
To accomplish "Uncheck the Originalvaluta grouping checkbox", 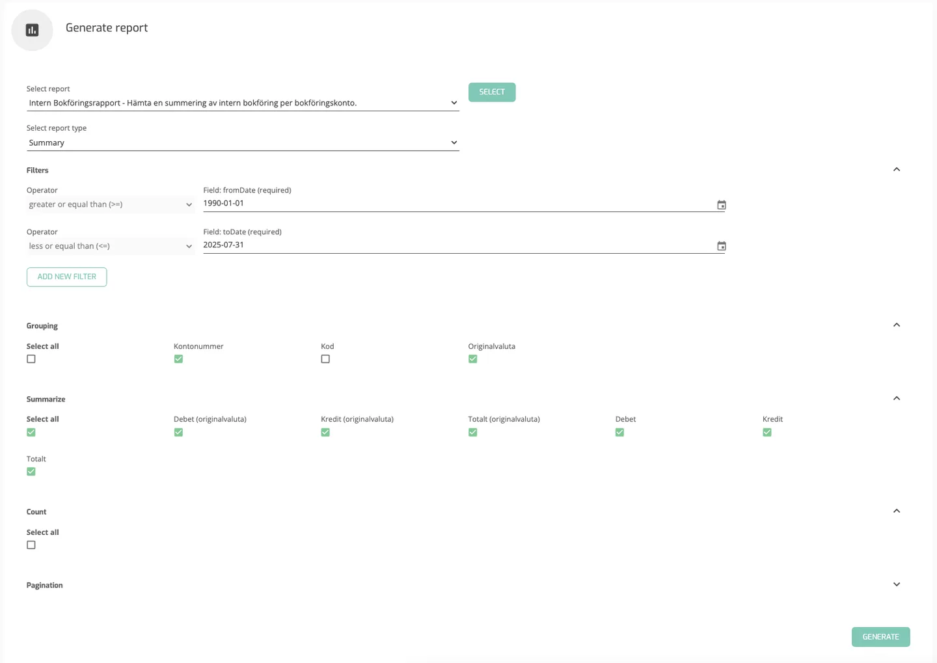I will pyautogui.click(x=473, y=359).
